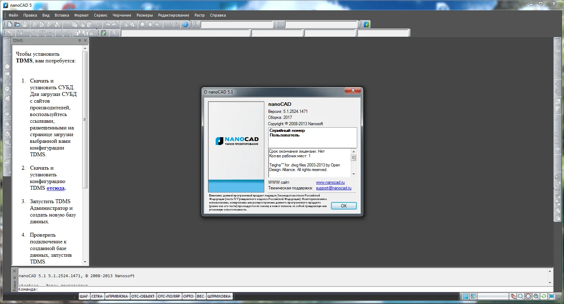Click the green nanoCAD icon on toolbar
The height and width of the screenshot is (304, 564).
[x=367, y=24]
